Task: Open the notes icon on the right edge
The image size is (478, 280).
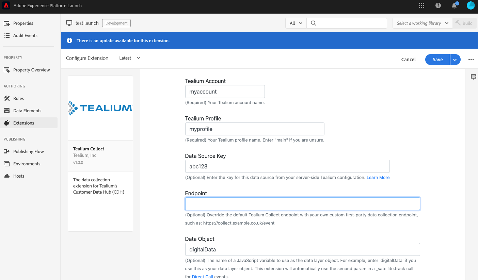Action: [474, 77]
